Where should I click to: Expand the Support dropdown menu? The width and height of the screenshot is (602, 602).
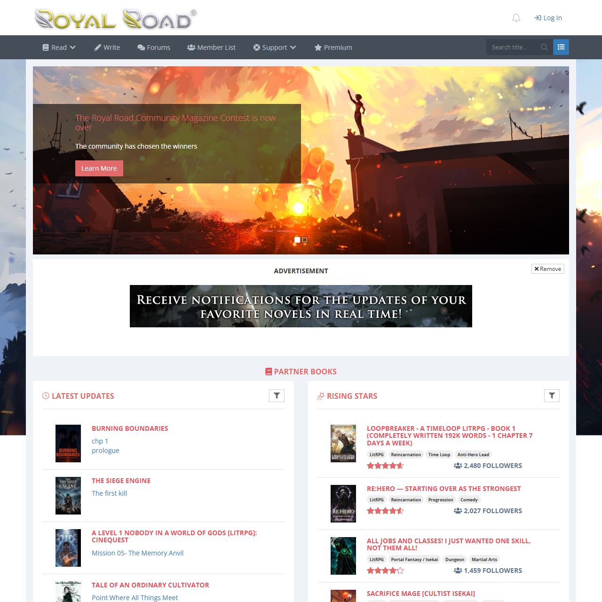(275, 48)
